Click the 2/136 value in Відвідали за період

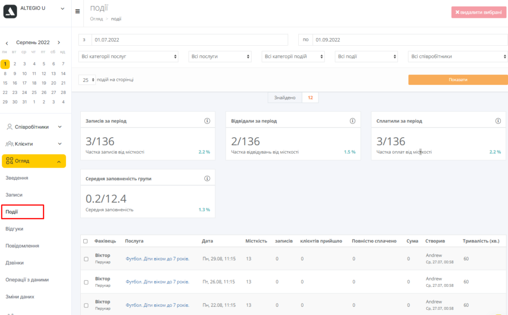pos(245,142)
